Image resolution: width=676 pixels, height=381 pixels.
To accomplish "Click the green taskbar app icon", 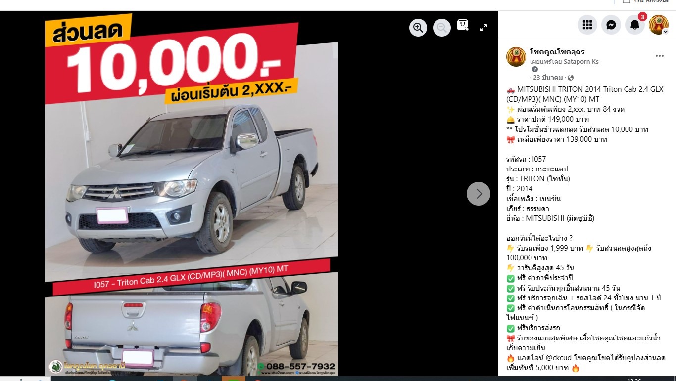I will 233,379.
